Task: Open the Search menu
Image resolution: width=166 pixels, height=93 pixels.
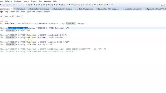Action: click(26, 1)
